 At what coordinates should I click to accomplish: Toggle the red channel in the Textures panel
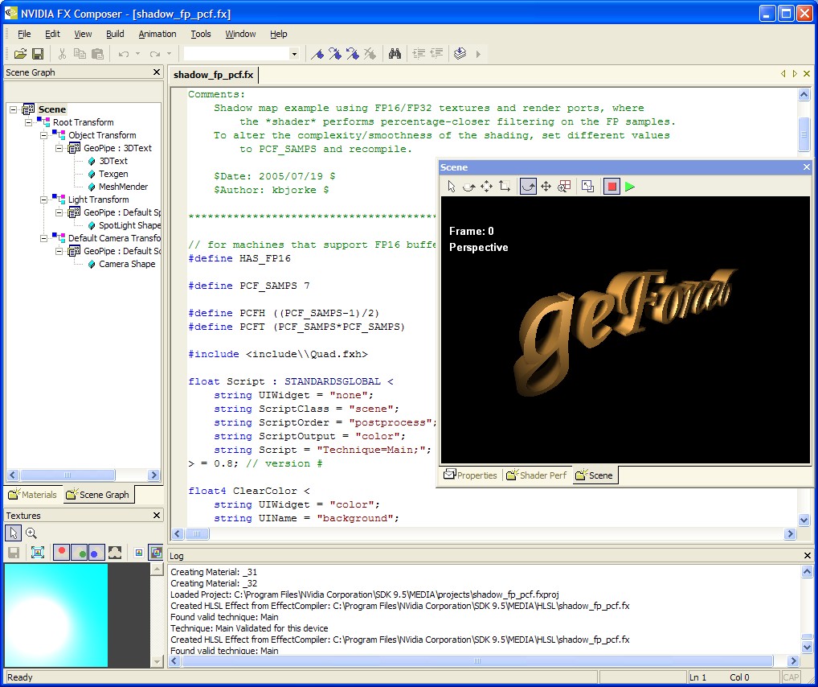point(62,552)
